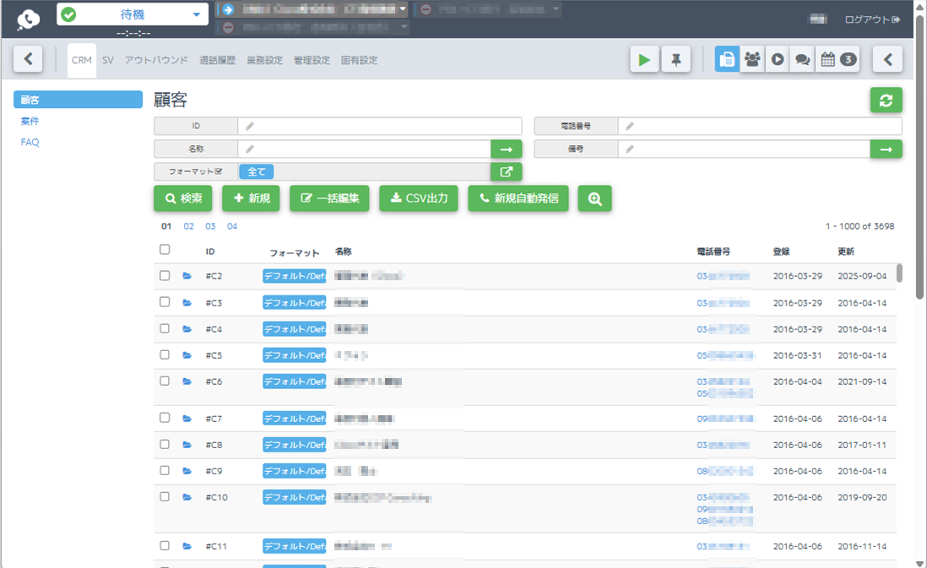The image size is (927, 568).
Task: Switch to the アウトバウンド tab
Action: pyautogui.click(x=156, y=60)
